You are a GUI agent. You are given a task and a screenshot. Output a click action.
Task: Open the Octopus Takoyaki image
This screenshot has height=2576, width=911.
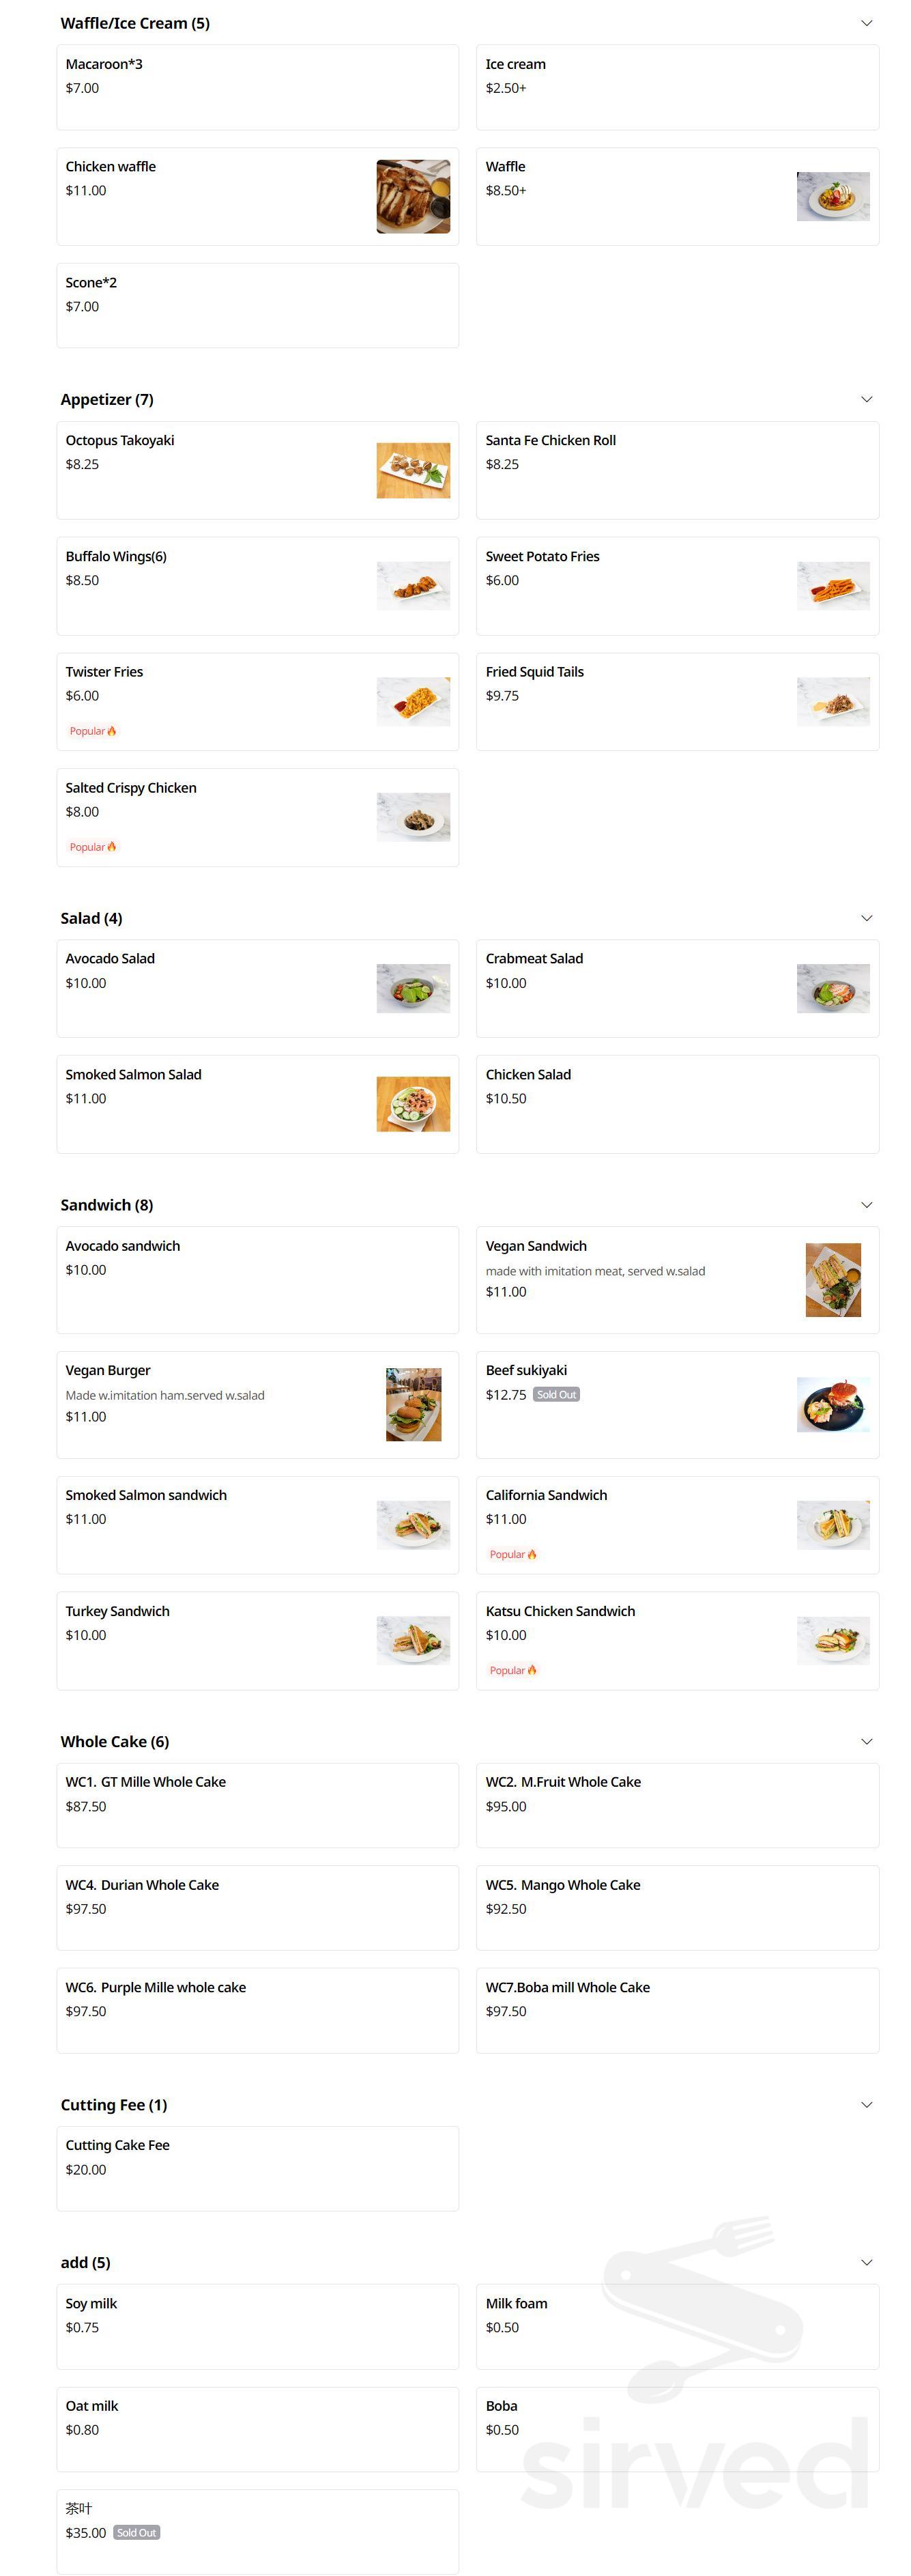point(412,470)
